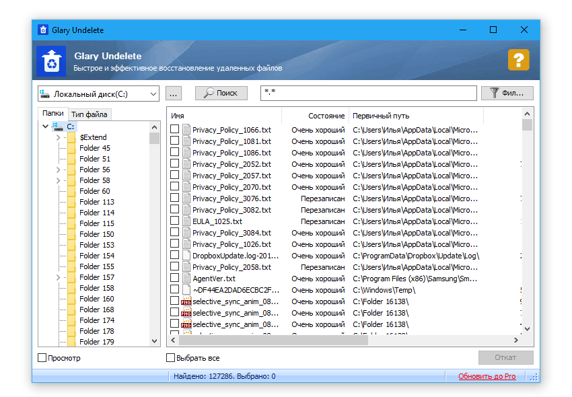
Task: Click the file icon of Privacy_Policy_2070.txt
Action: point(186,187)
